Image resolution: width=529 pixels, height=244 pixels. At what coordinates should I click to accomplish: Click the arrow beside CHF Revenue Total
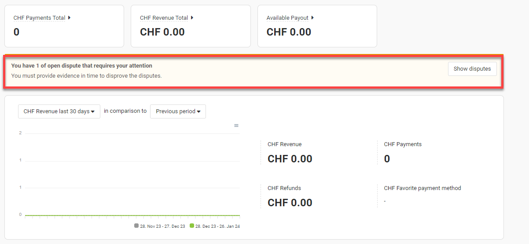coord(192,18)
